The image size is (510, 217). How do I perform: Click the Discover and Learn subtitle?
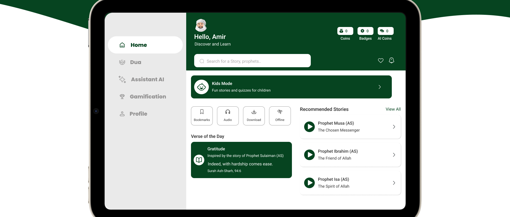pyautogui.click(x=212, y=44)
